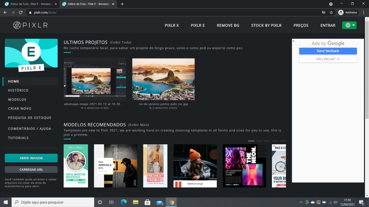The image size is (369, 207).
Task: Open rio-de-janeiro-juntos-pelo-rio.jpg project thumbnail
Action: pos(163,79)
